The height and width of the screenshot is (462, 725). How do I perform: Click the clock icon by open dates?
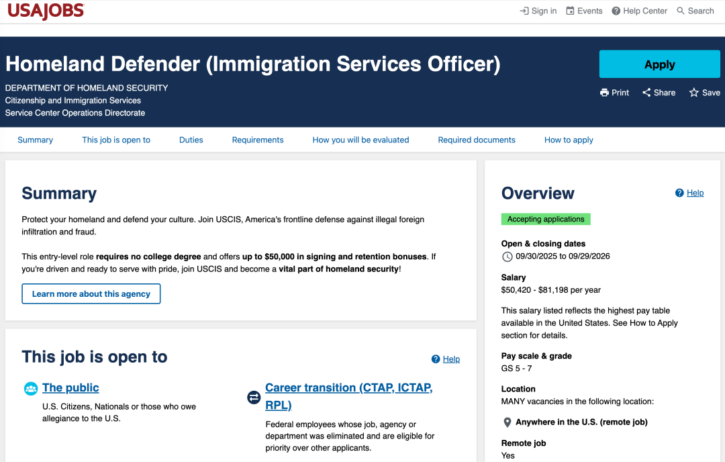coord(507,257)
